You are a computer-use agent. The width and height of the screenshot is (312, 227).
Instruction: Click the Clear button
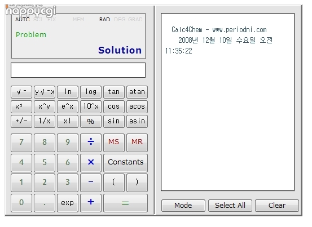coord(277,206)
